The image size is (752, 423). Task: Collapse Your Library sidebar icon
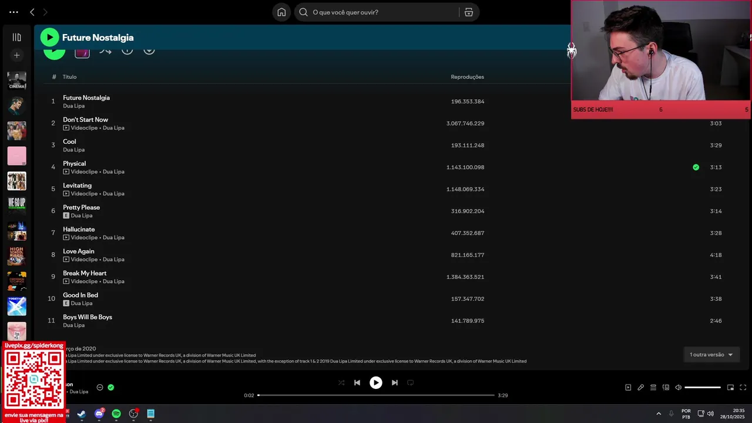click(x=16, y=37)
